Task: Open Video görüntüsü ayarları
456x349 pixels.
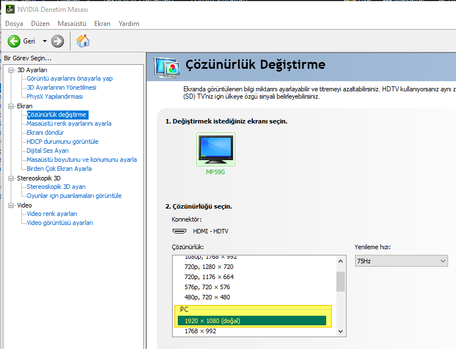Action: click(60, 223)
